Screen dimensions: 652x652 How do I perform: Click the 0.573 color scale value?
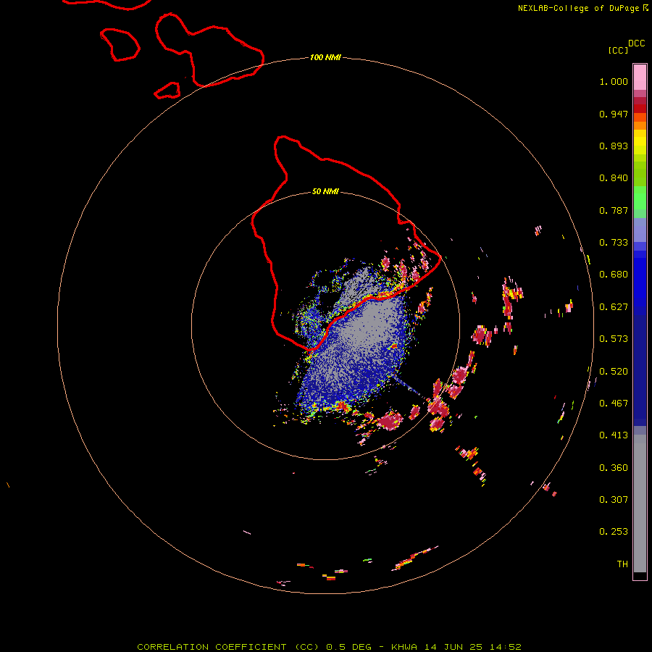[614, 339]
